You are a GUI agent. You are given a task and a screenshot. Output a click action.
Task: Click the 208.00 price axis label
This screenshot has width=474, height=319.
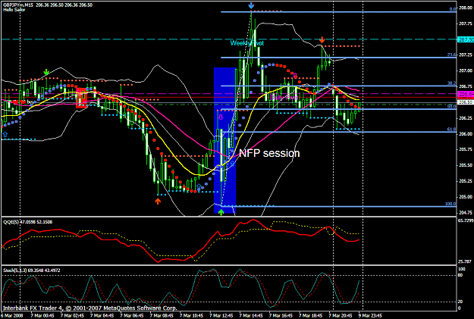tap(466, 8)
